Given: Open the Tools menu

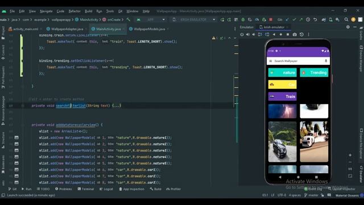Looking at the screenshot, I should point(110,11).
